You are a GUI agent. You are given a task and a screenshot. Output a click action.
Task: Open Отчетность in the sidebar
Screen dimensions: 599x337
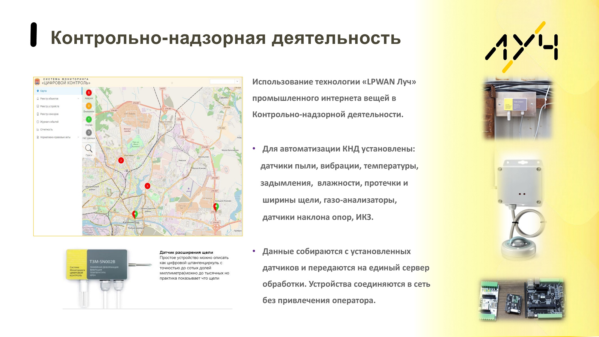click(58, 129)
